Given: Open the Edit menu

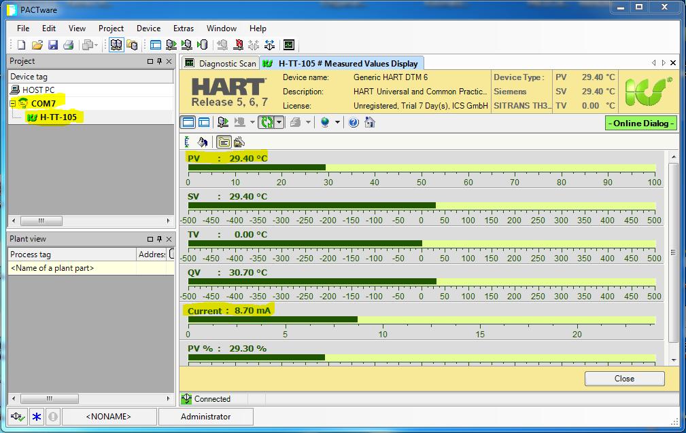Looking at the screenshot, I should click(49, 29).
